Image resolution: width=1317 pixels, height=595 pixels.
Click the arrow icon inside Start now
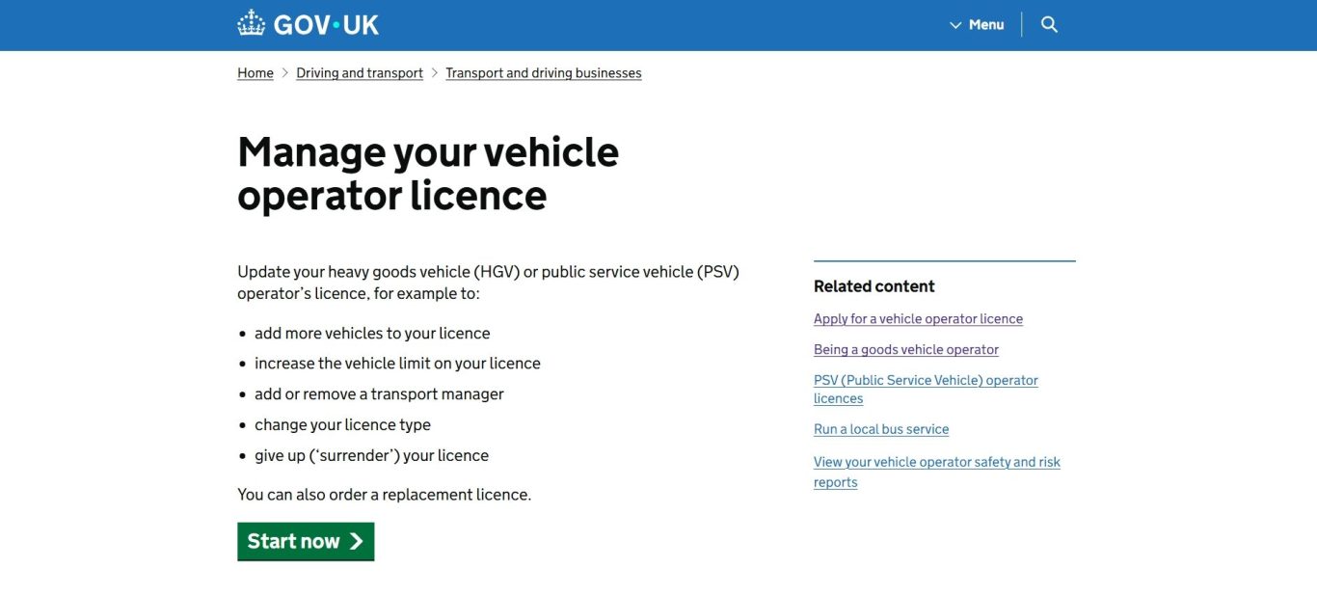(x=357, y=541)
